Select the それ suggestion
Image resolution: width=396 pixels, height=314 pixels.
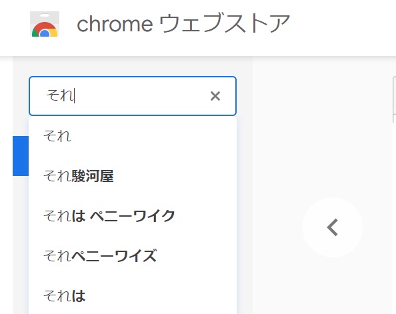click(x=133, y=136)
